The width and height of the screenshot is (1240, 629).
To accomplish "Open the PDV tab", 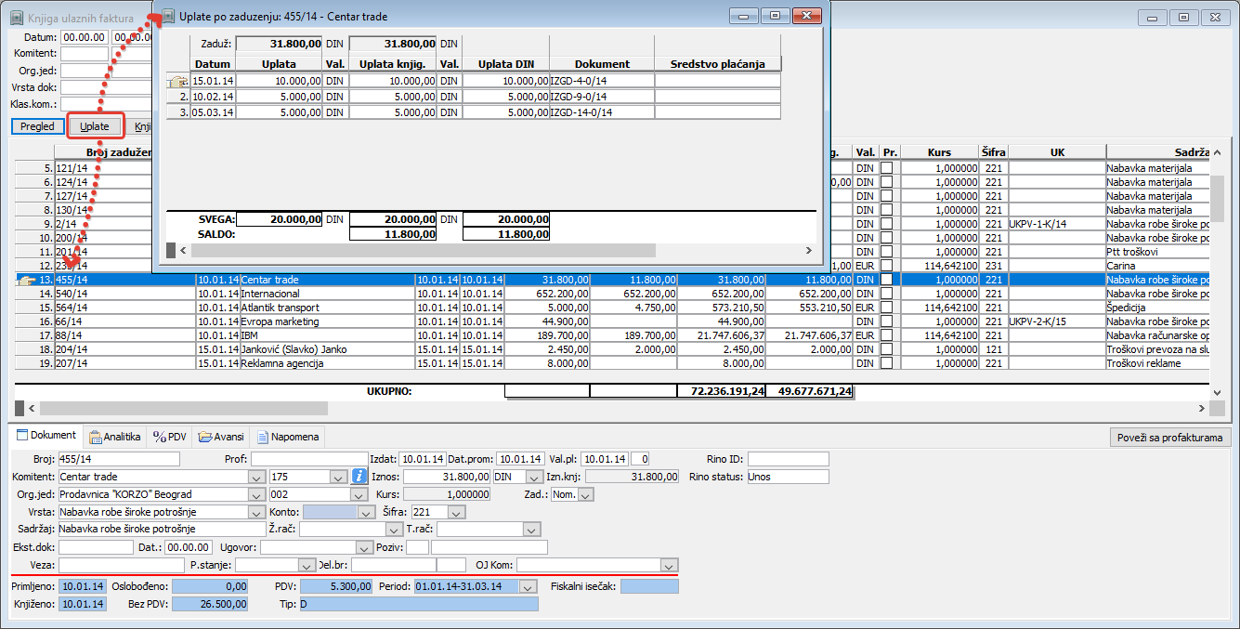I will (170, 437).
